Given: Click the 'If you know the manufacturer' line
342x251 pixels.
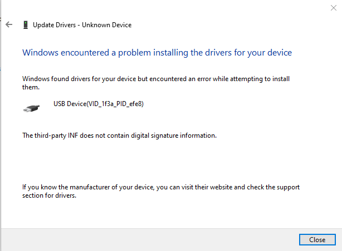Looking at the screenshot, I should pyautogui.click(x=161, y=187).
